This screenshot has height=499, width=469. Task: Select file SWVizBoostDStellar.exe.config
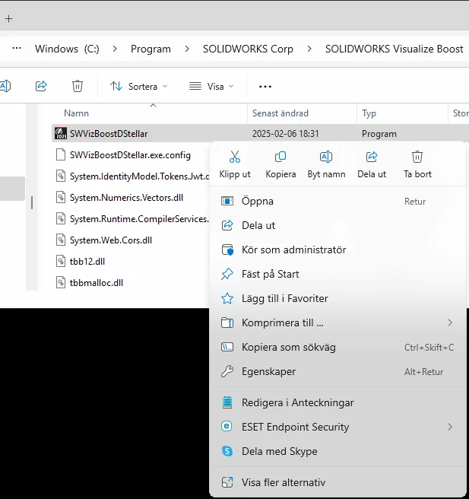point(131,155)
